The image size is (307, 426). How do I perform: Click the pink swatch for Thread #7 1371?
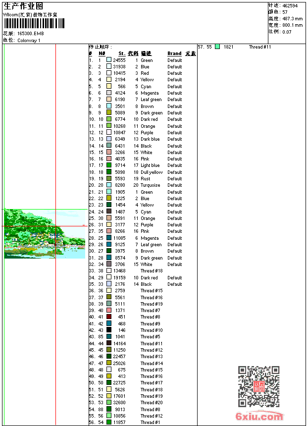click(x=109, y=310)
